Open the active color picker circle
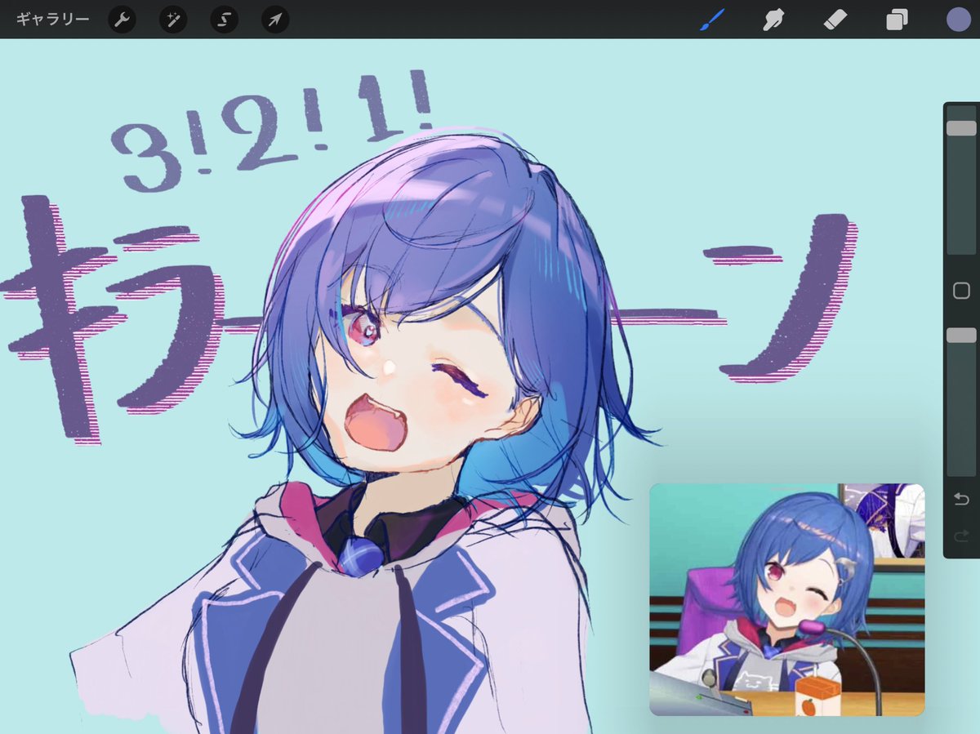 pos(958,20)
